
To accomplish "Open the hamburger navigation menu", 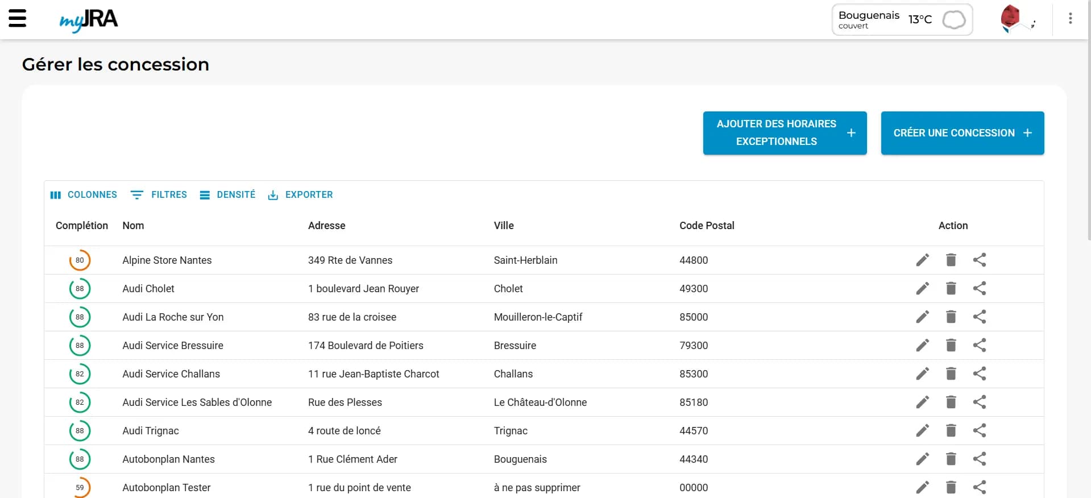I will (18, 18).
